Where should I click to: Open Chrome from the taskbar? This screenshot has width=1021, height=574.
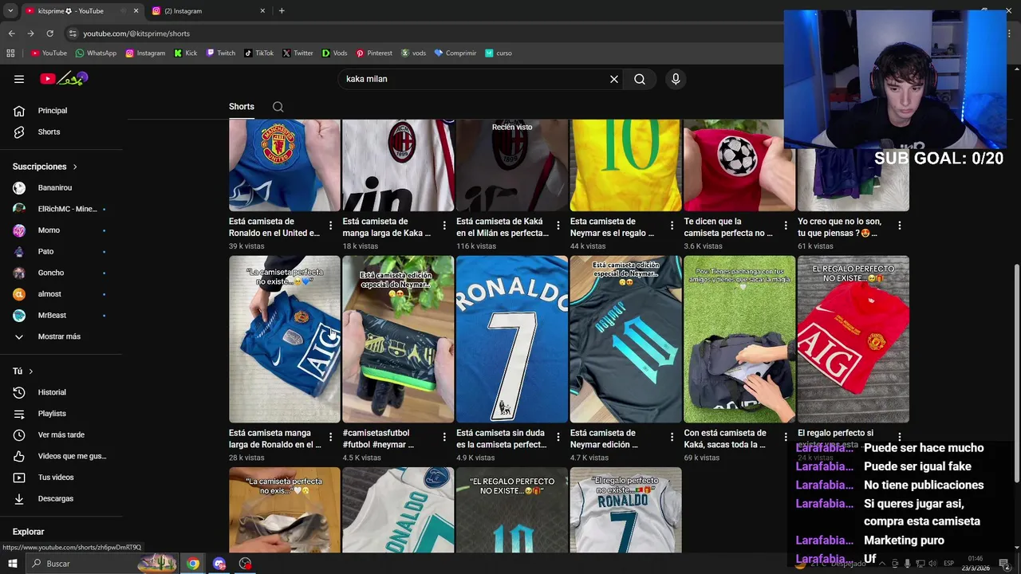pyautogui.click(x=193, y=564)
